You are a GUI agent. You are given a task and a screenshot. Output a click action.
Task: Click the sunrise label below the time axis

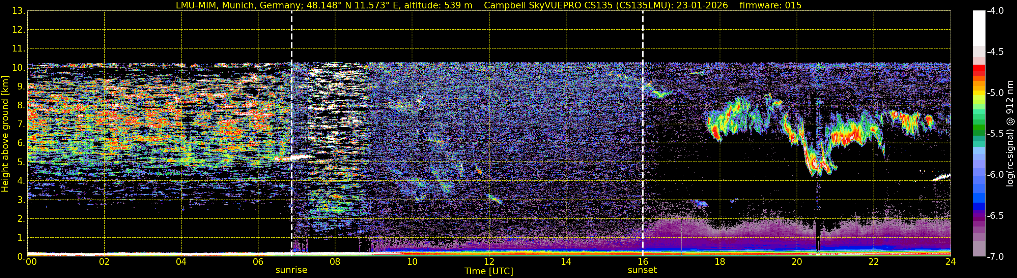pos(291,270)
